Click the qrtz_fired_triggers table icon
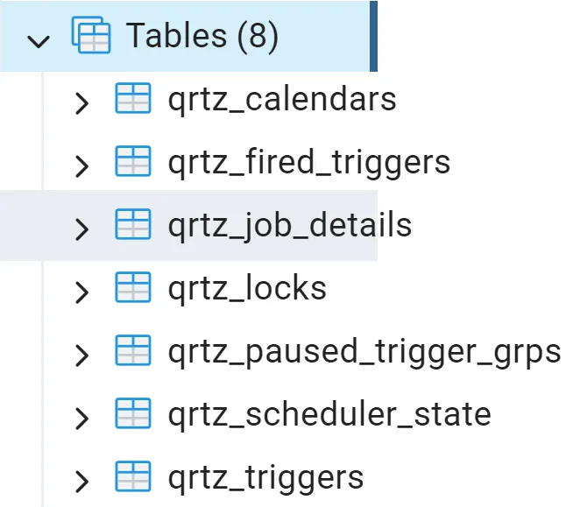Screen dimensions: 573x507 [x=133, y=161]
